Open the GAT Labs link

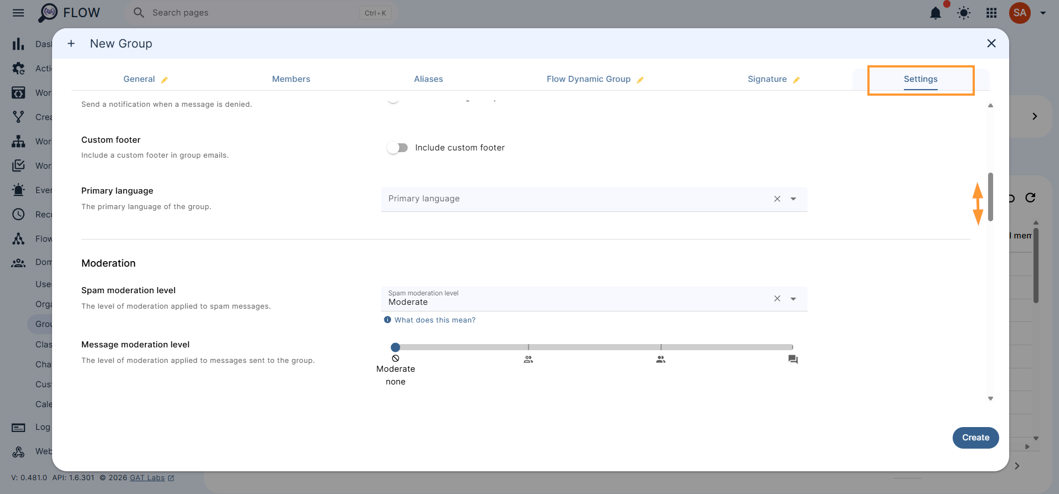tap(147, 478)
